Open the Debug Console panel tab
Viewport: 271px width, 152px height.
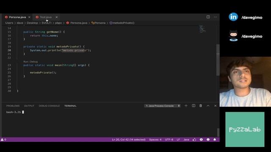point(49,106)
